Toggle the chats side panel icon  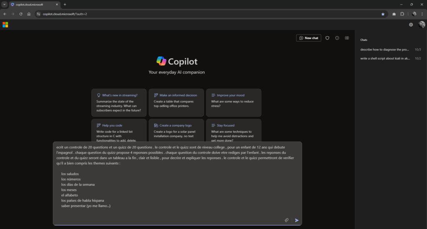[347, 38]
